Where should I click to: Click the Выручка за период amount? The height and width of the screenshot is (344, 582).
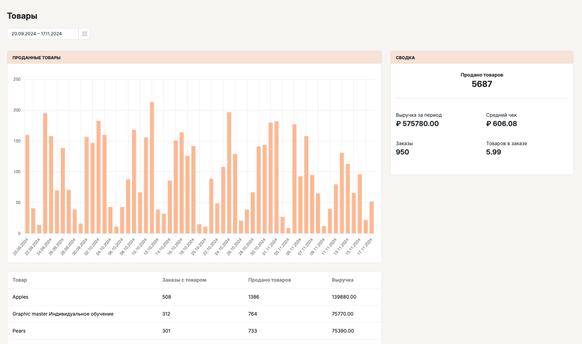417,124
